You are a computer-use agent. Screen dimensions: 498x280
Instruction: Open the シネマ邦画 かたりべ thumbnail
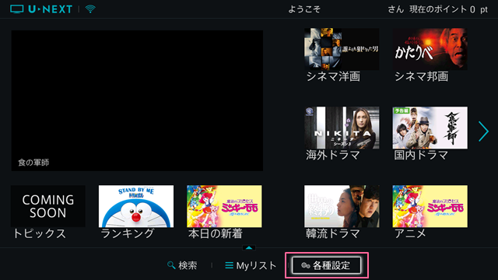coord(430,49)
